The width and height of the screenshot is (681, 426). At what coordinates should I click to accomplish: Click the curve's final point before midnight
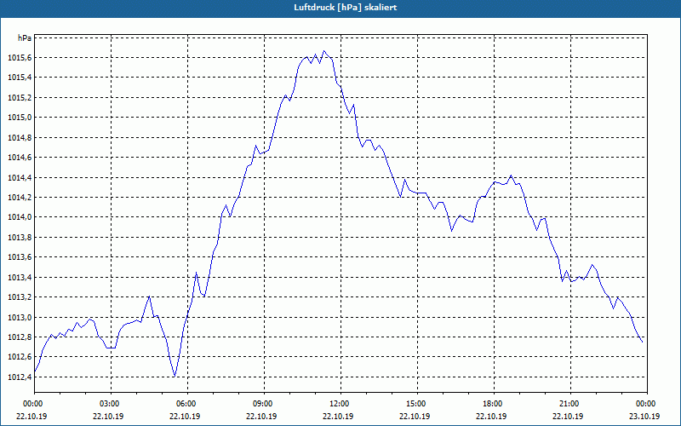643,343
